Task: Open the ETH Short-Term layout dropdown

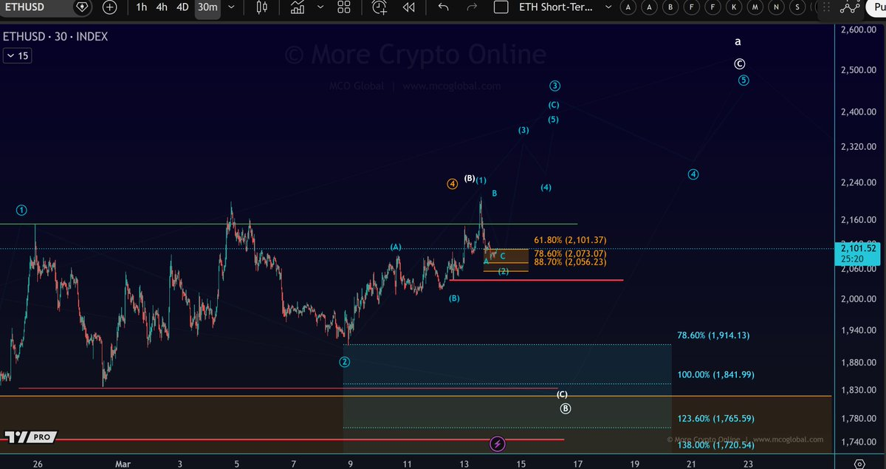Action: pos(608,7)
